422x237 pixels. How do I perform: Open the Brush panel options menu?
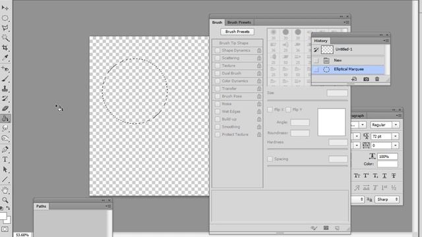click(x=346, y=22)
